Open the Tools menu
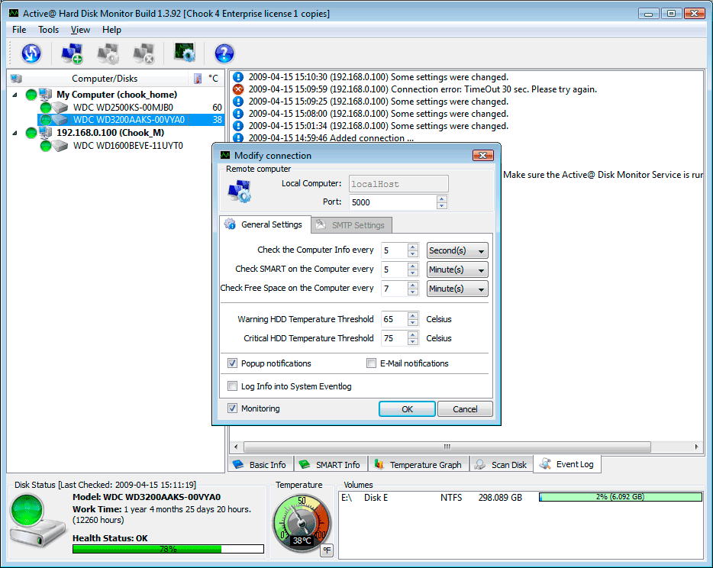Image resolution: width=713 pixels, height=568 pixels. click(48, 30)
